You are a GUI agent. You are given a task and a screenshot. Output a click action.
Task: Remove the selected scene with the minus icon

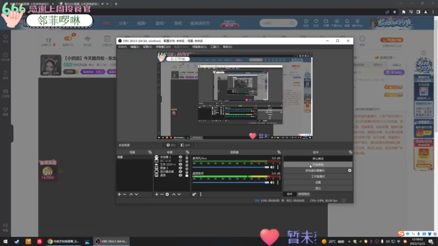[125, 194]
